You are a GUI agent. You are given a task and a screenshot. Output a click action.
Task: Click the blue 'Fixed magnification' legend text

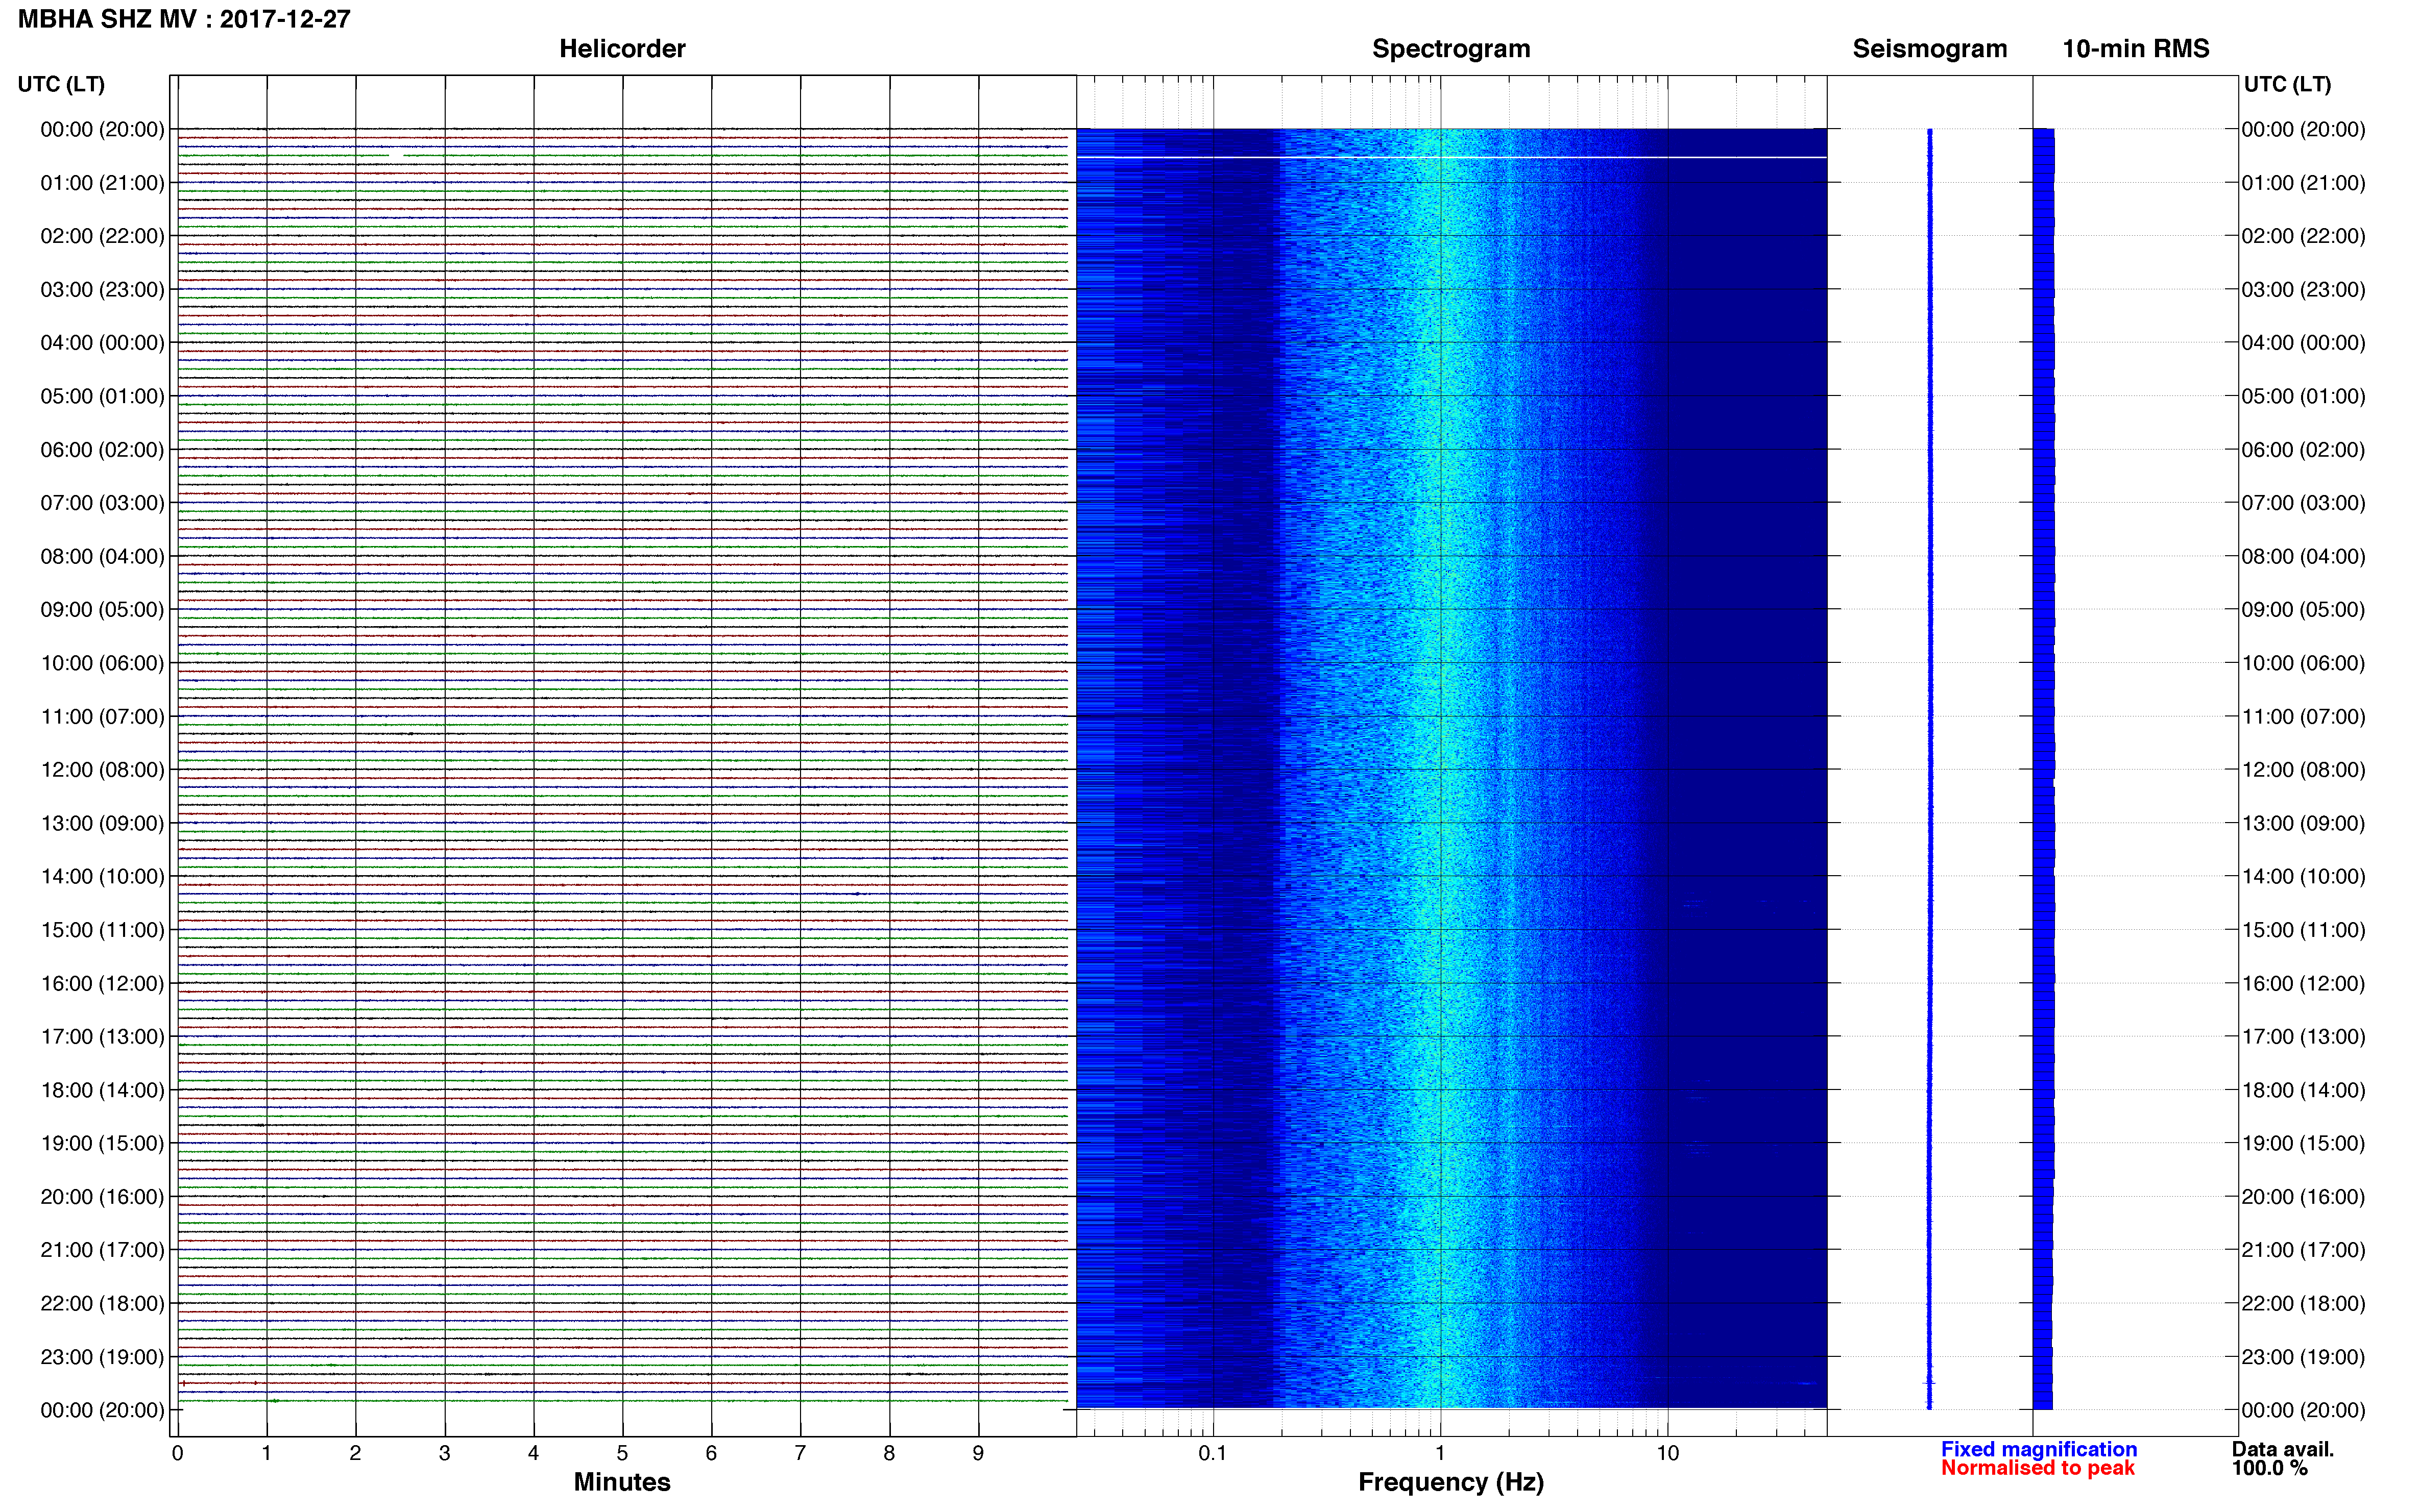point(2039,1449)
